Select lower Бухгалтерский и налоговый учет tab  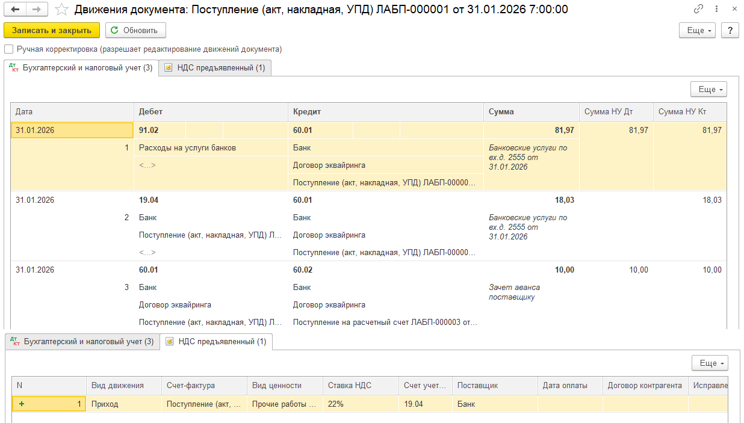[82, 342]
